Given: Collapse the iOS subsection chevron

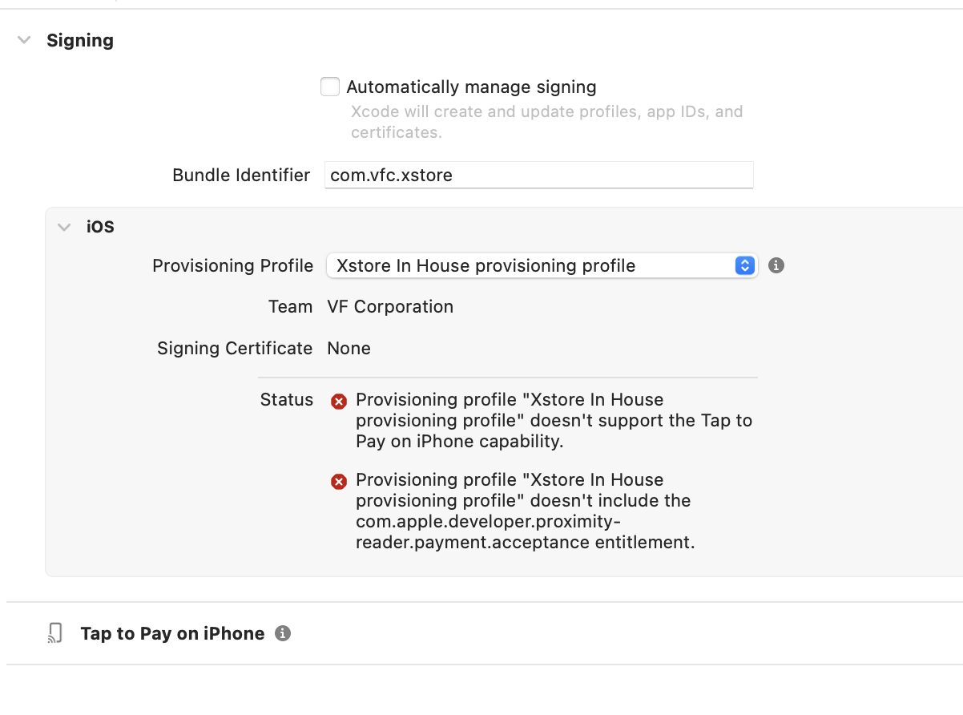Looking at the screenshot, I should tap(64, 227).
